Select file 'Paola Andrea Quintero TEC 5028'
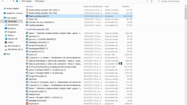The width and height of the screenshot is (187, 105). [x=43, y=13]
